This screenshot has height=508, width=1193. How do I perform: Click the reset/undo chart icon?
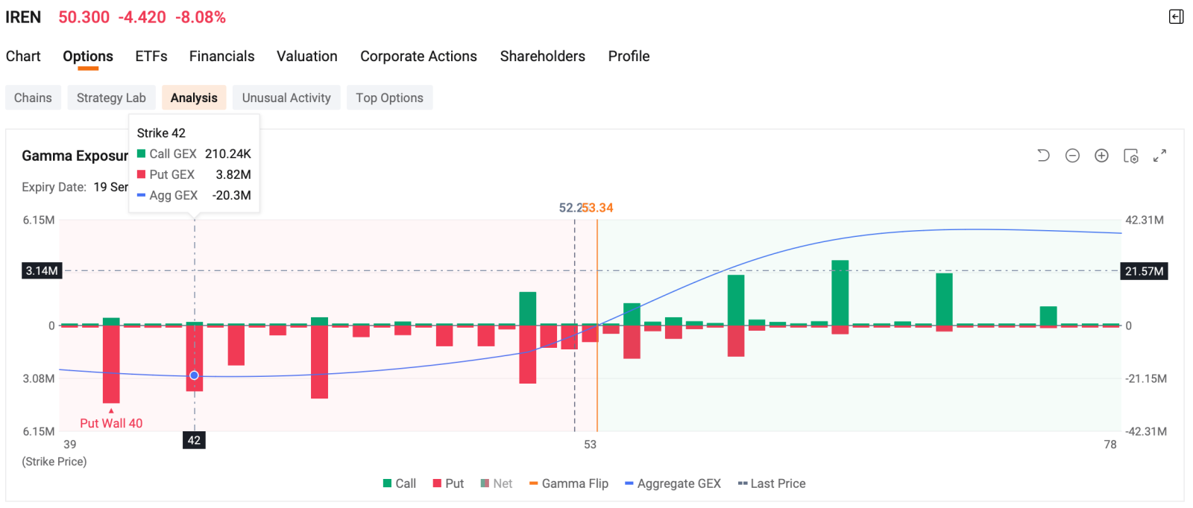1043,156
